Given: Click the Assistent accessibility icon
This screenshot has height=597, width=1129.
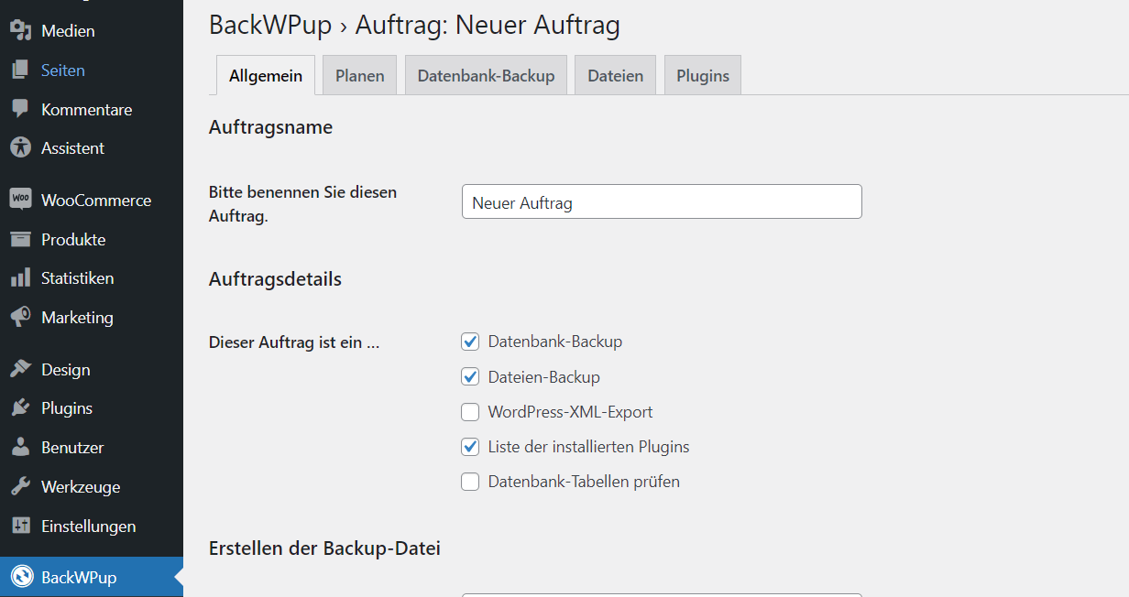Looking at the screenshot, I should pos(20,147).
